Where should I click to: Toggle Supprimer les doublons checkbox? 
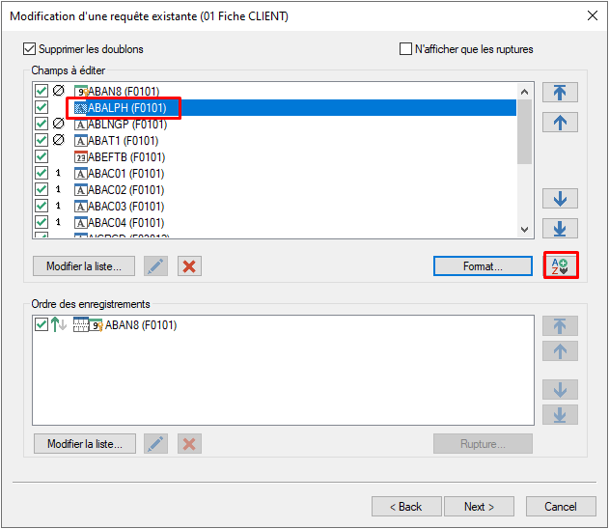tap(30, 49)
